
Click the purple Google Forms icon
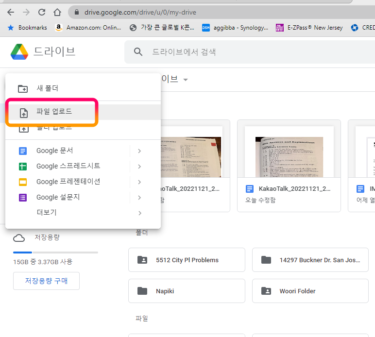23,198
